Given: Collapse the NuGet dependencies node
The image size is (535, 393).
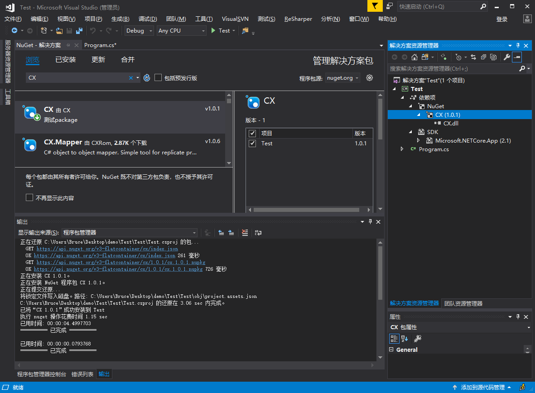Looking at the screenshot, I should coord(411,106).
